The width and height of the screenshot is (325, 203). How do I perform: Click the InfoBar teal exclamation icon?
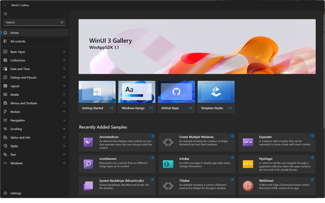[x=168, y=164]
